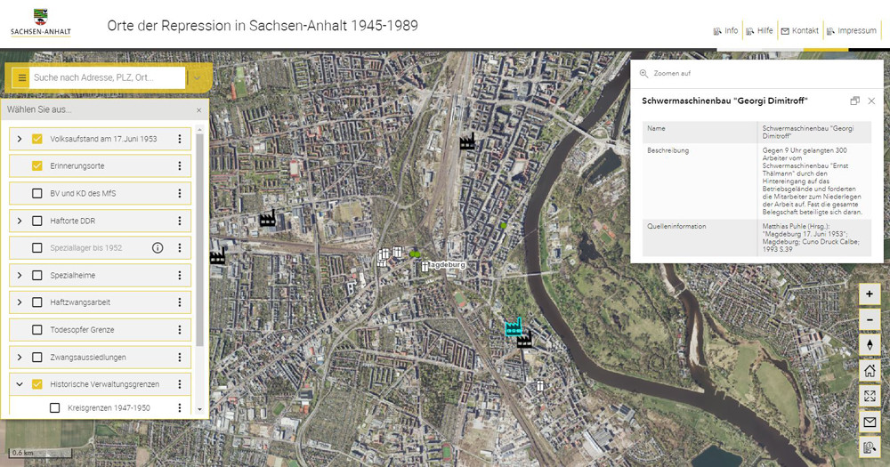Click Zoomen auf in the popup
Viewport: 890px width, 467px height.
(671, 74)
